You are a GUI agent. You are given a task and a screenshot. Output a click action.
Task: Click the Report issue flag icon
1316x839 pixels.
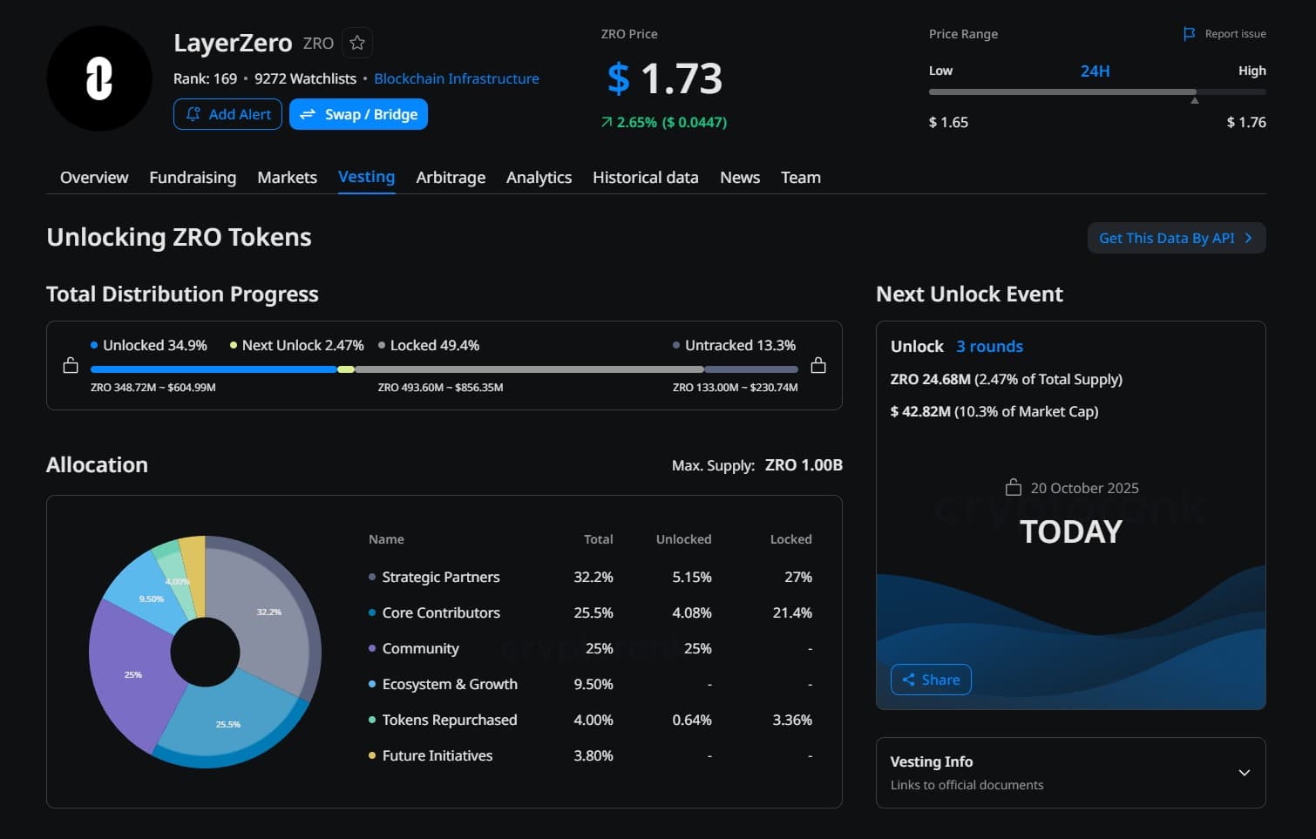coord(1190,34)
